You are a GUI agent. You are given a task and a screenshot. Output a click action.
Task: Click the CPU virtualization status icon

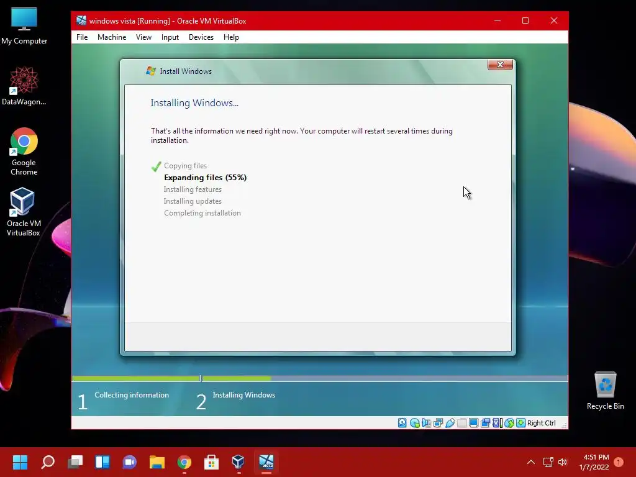click(x=497, y=423)
